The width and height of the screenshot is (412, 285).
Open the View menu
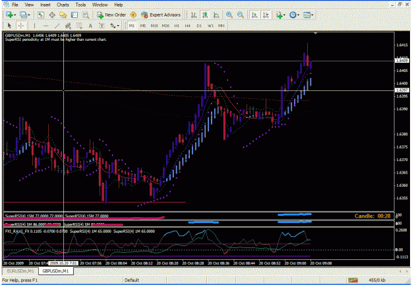pyautogui.click(x=29, y=5)
